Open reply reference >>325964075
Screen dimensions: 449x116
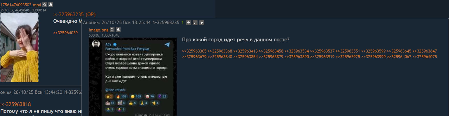(425, 57)
